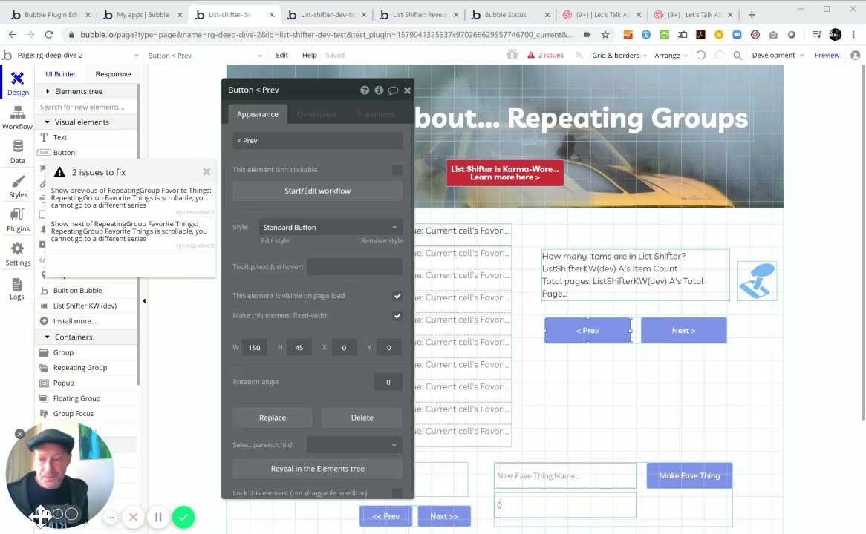Open the 2 issues warning

(545, 55)
